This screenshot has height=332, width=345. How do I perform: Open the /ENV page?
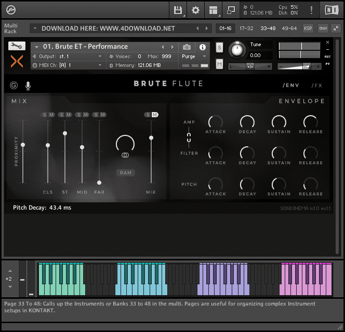click(291, 86)
